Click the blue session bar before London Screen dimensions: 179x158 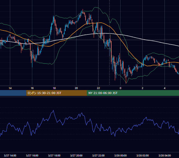coord(13,93)
